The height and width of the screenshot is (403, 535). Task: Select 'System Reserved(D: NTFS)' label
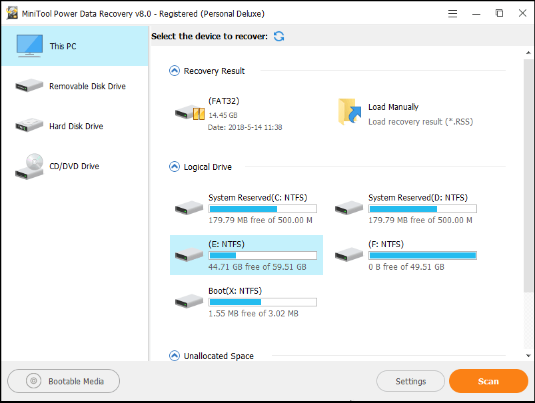tap(418, 198)
